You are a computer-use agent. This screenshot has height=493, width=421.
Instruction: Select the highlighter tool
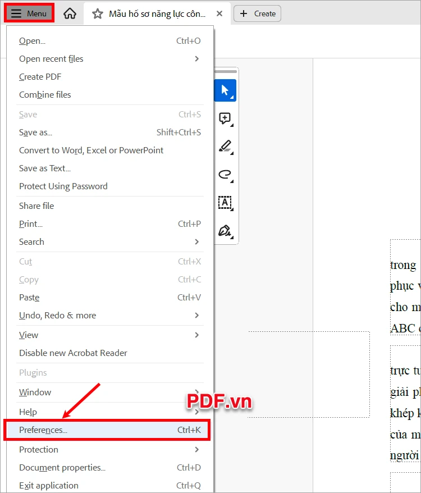tap(225, 147)
